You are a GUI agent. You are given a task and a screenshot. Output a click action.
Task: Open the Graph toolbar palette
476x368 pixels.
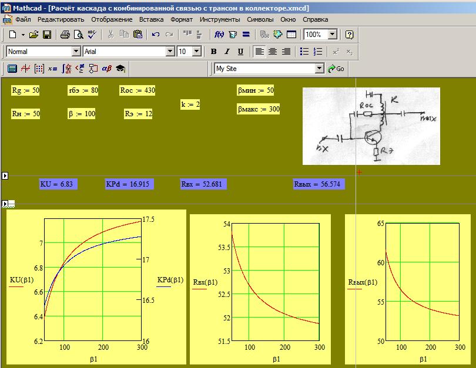(25, 69)
